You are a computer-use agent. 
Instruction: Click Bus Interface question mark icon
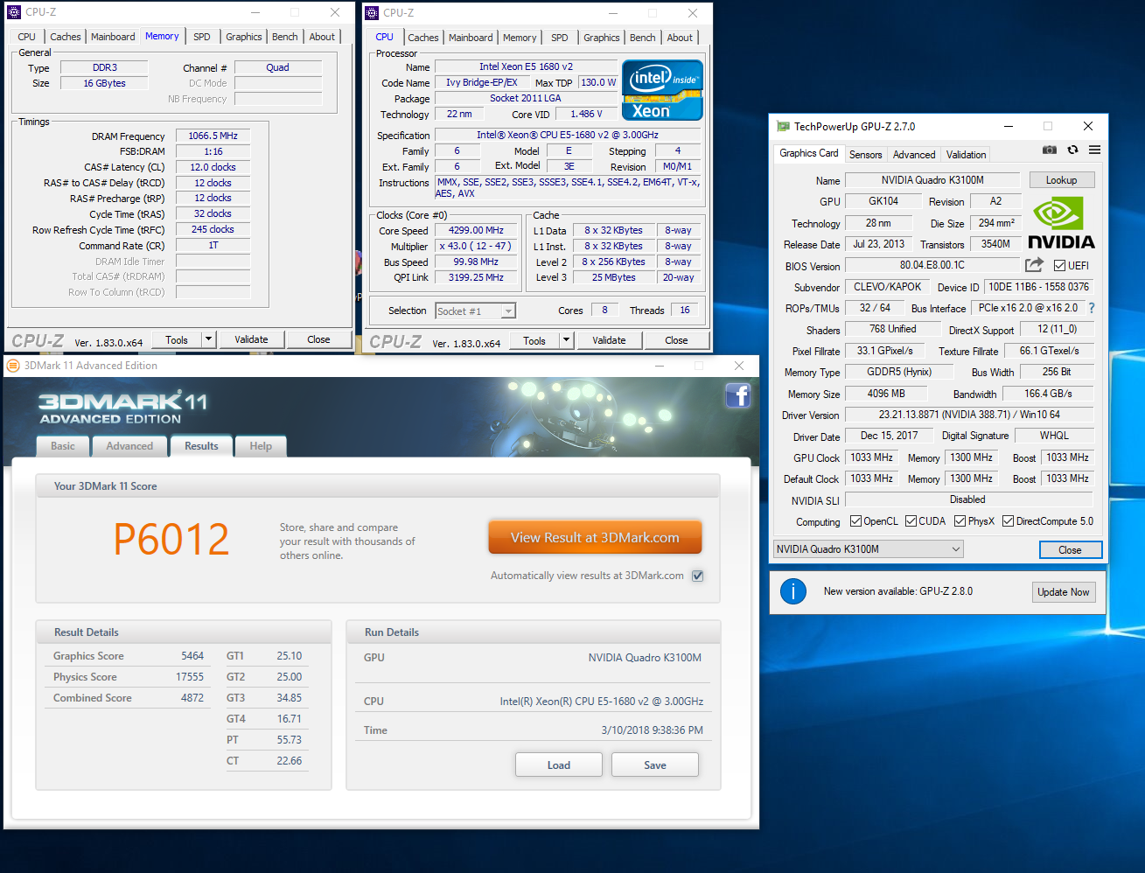click(x=1092, y=308)
